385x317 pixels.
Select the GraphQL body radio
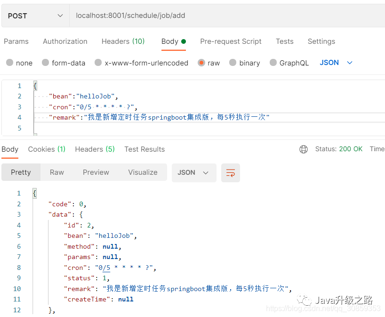273,63
